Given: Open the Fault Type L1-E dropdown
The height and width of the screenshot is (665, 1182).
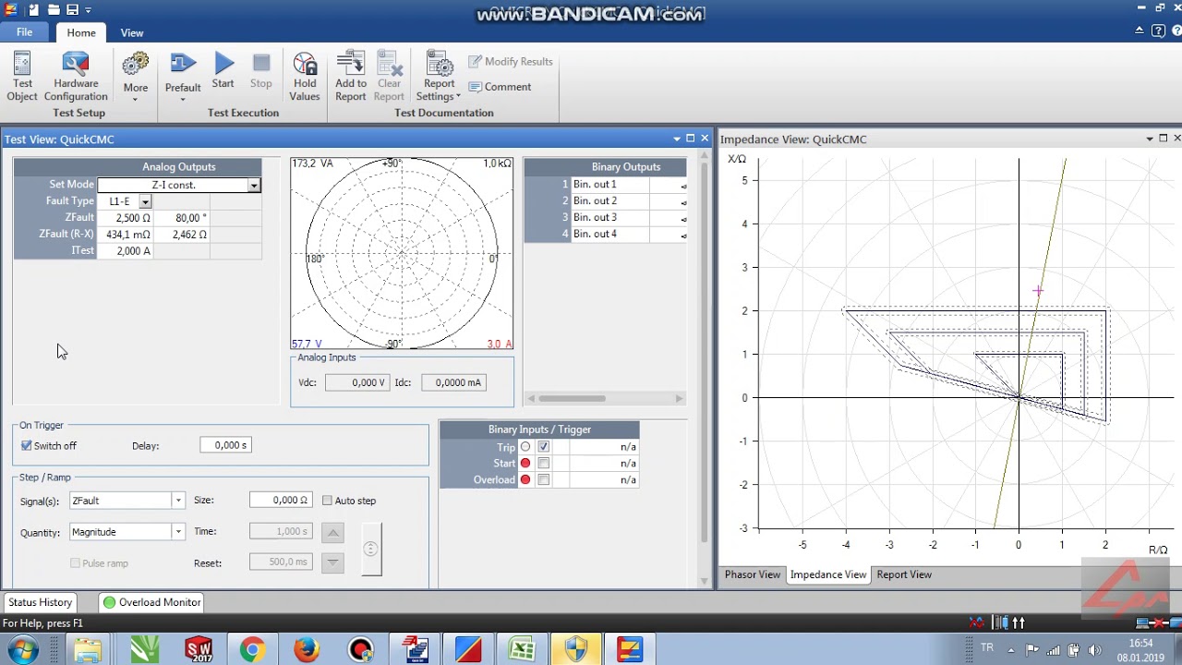Looking at the screenshot, I should pos(145,201).
